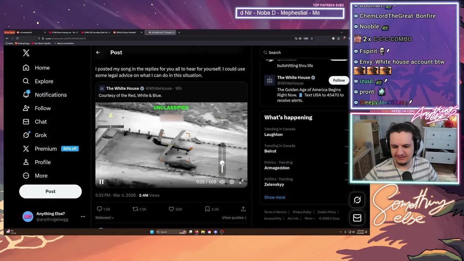
Task: Click the large white Post button
Action: pyautogui.click(x=50, y=191)
